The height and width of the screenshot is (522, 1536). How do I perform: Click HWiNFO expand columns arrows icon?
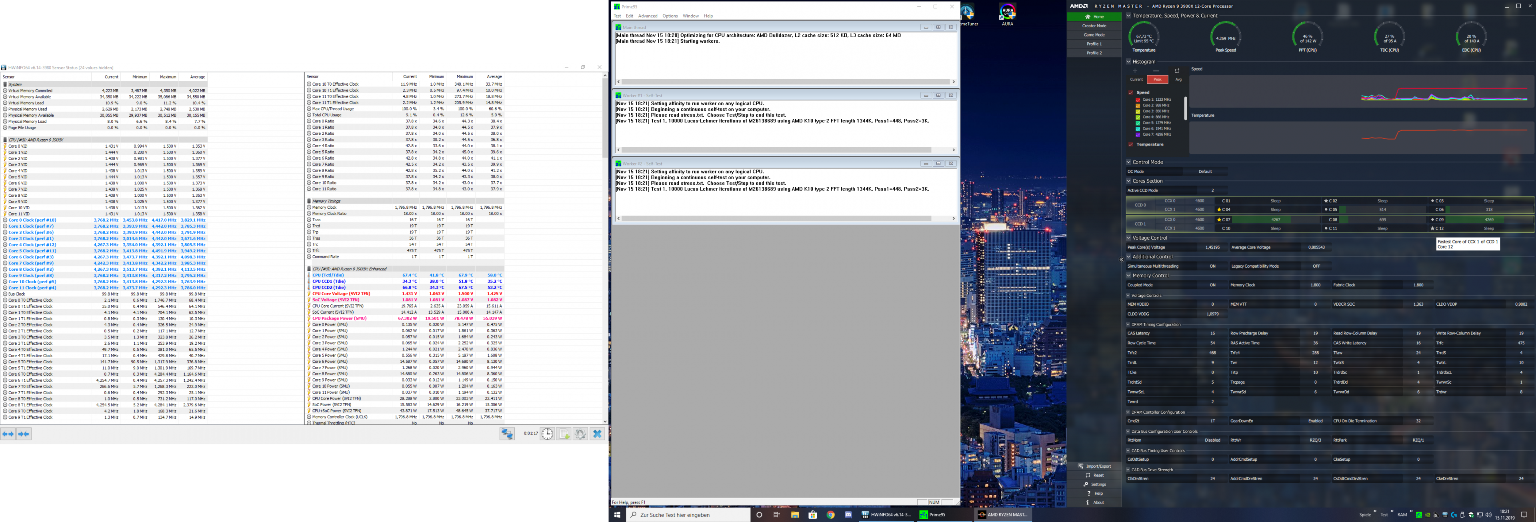click(x=8, y=434)
